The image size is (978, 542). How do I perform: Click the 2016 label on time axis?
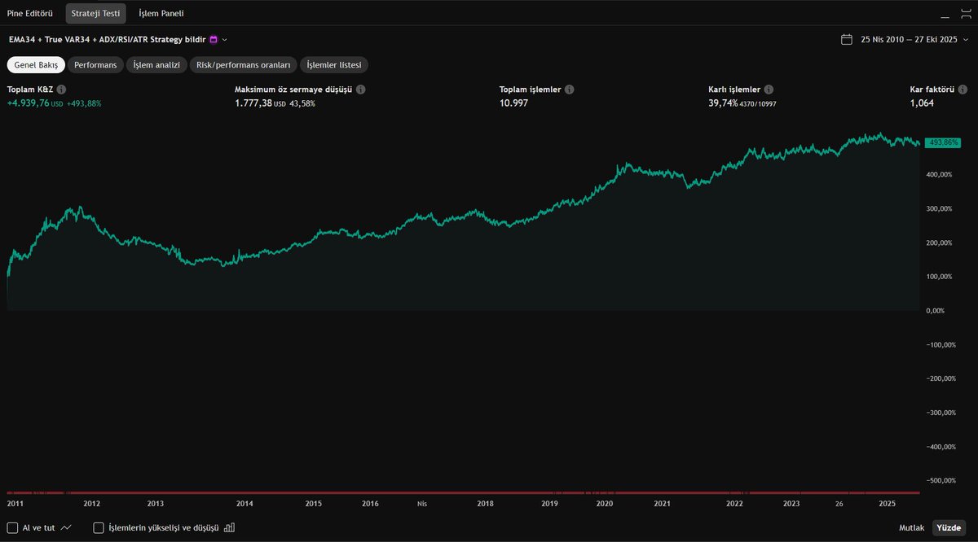(371, 504)
